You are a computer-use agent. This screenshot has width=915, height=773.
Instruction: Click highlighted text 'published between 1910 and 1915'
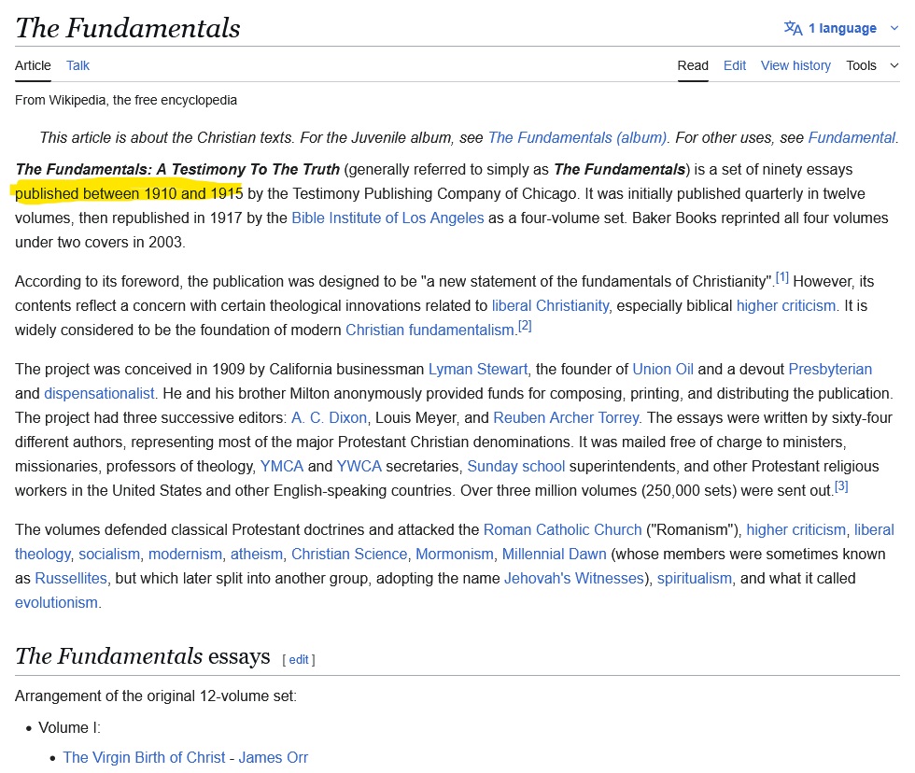tap(129, 193)
